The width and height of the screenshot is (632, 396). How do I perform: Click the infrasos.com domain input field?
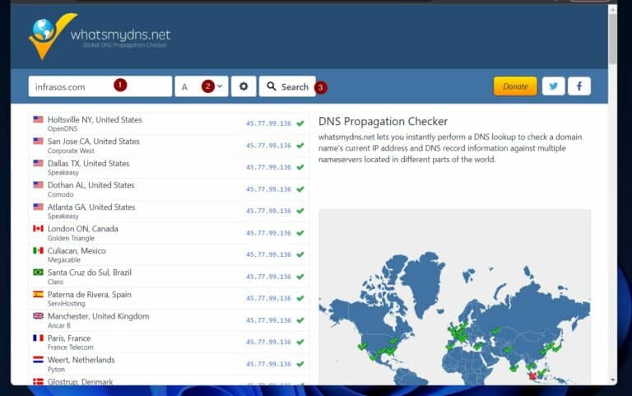pos(100,86)
